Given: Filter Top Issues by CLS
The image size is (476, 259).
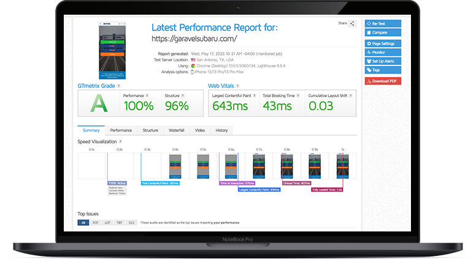Looking at the screenshot, I should pos(131,223).
